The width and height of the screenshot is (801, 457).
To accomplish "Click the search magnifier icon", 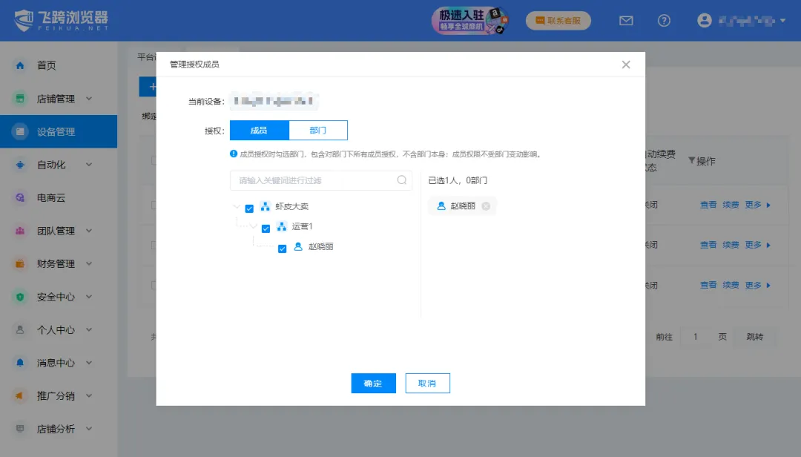I will [x=401, y=180].
